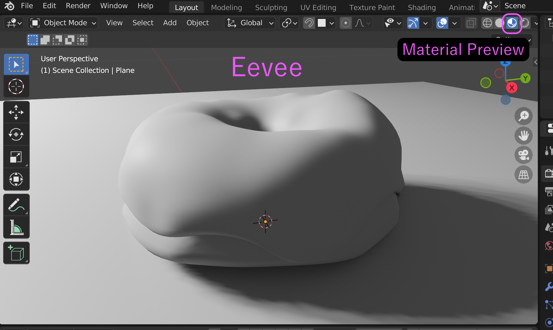Open the overlays options dropdown arrow

[455, 23]
